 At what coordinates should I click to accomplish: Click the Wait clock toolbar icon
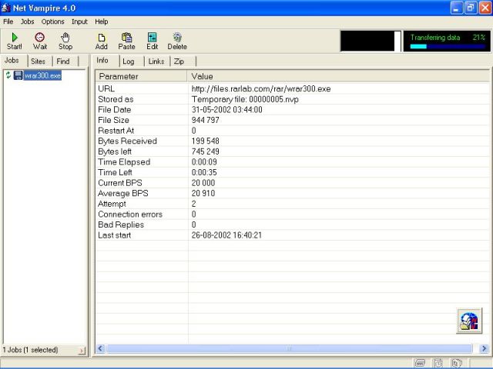[x=39, y=38]
